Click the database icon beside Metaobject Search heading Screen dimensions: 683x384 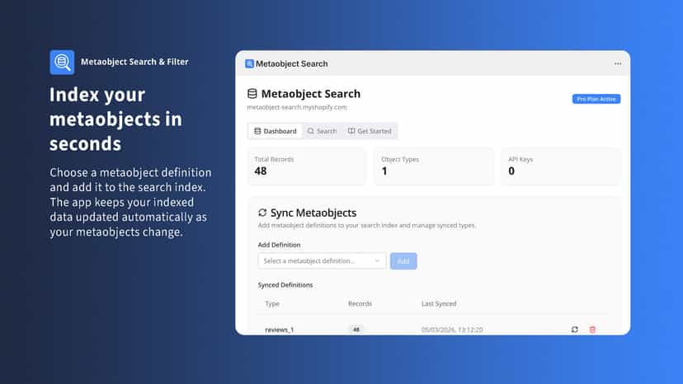[252, 94]
